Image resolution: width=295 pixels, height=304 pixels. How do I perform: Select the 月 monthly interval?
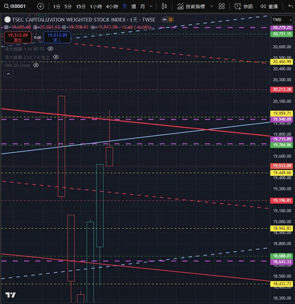tap(142, 7)
